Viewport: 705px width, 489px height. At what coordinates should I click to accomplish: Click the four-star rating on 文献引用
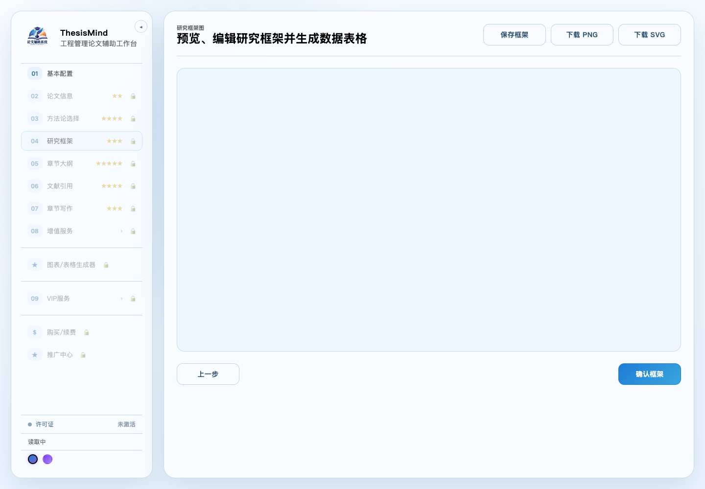click(x=112, y=186)
